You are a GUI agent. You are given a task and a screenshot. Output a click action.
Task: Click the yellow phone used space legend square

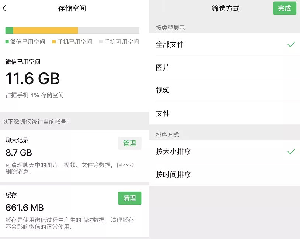[x=54, y=41]
